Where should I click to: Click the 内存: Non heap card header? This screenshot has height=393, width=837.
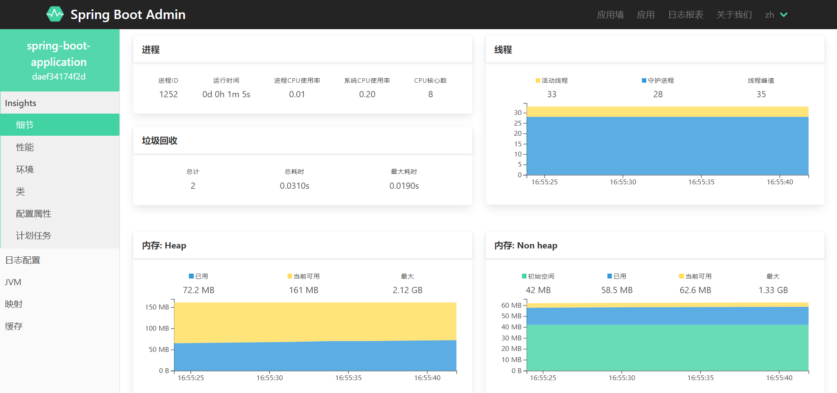655,245
